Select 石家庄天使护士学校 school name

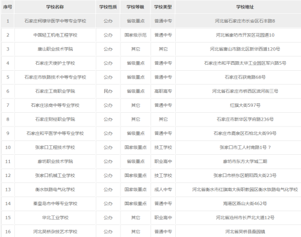(x=55, y=63)
